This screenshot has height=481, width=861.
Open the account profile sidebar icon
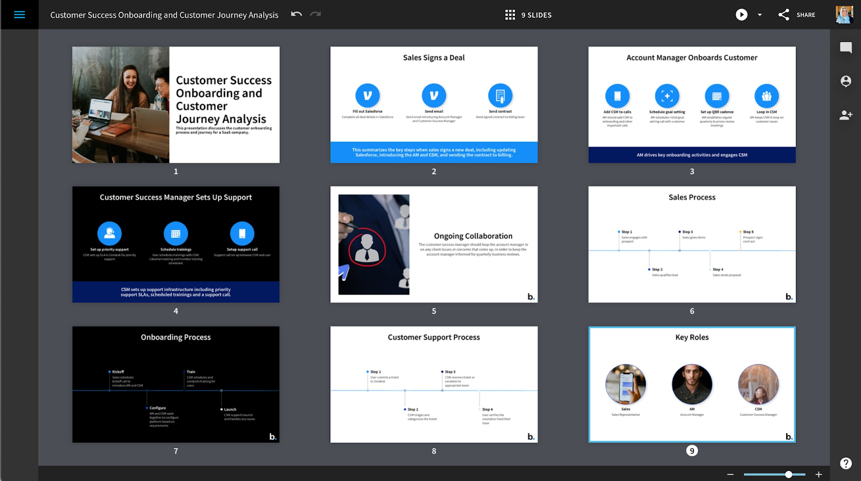pos(846,81)
